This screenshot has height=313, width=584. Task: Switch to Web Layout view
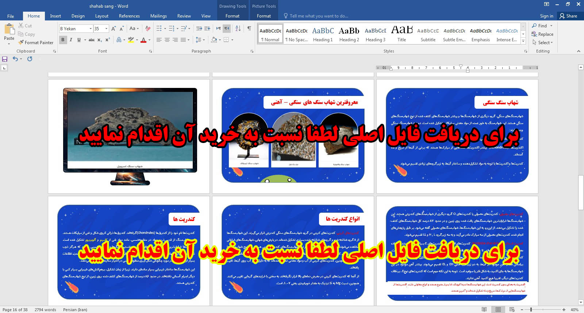[512, 310]
